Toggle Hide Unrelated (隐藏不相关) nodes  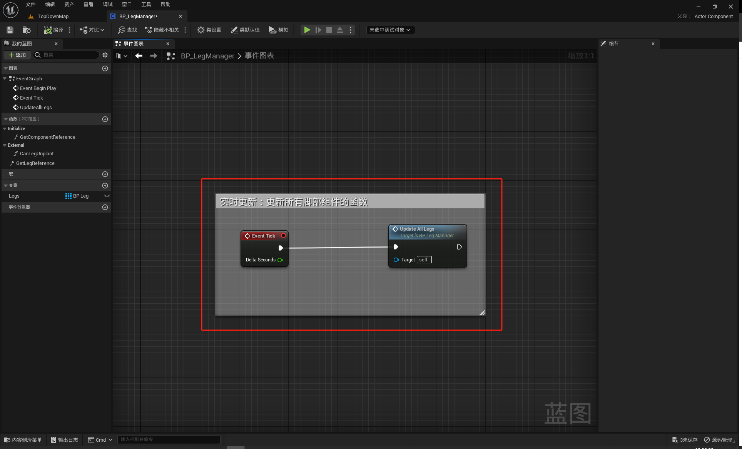[x=162, y=30]
